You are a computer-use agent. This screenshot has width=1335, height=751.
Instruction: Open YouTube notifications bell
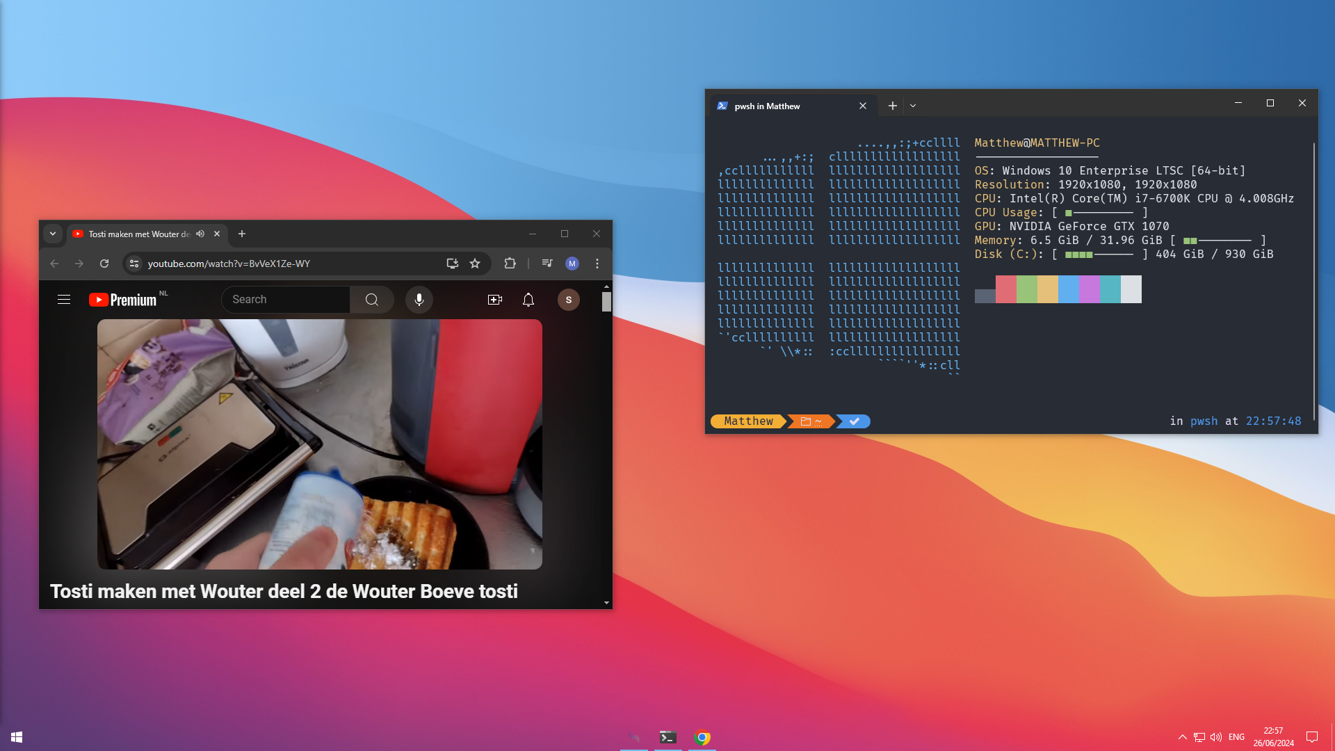coord(528,300)
